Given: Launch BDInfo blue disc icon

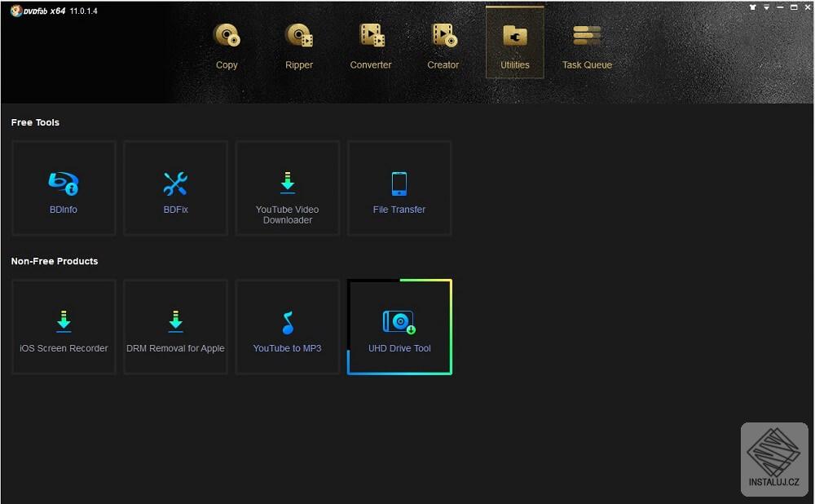Looking at the screenshot, I should click(64, 183).
